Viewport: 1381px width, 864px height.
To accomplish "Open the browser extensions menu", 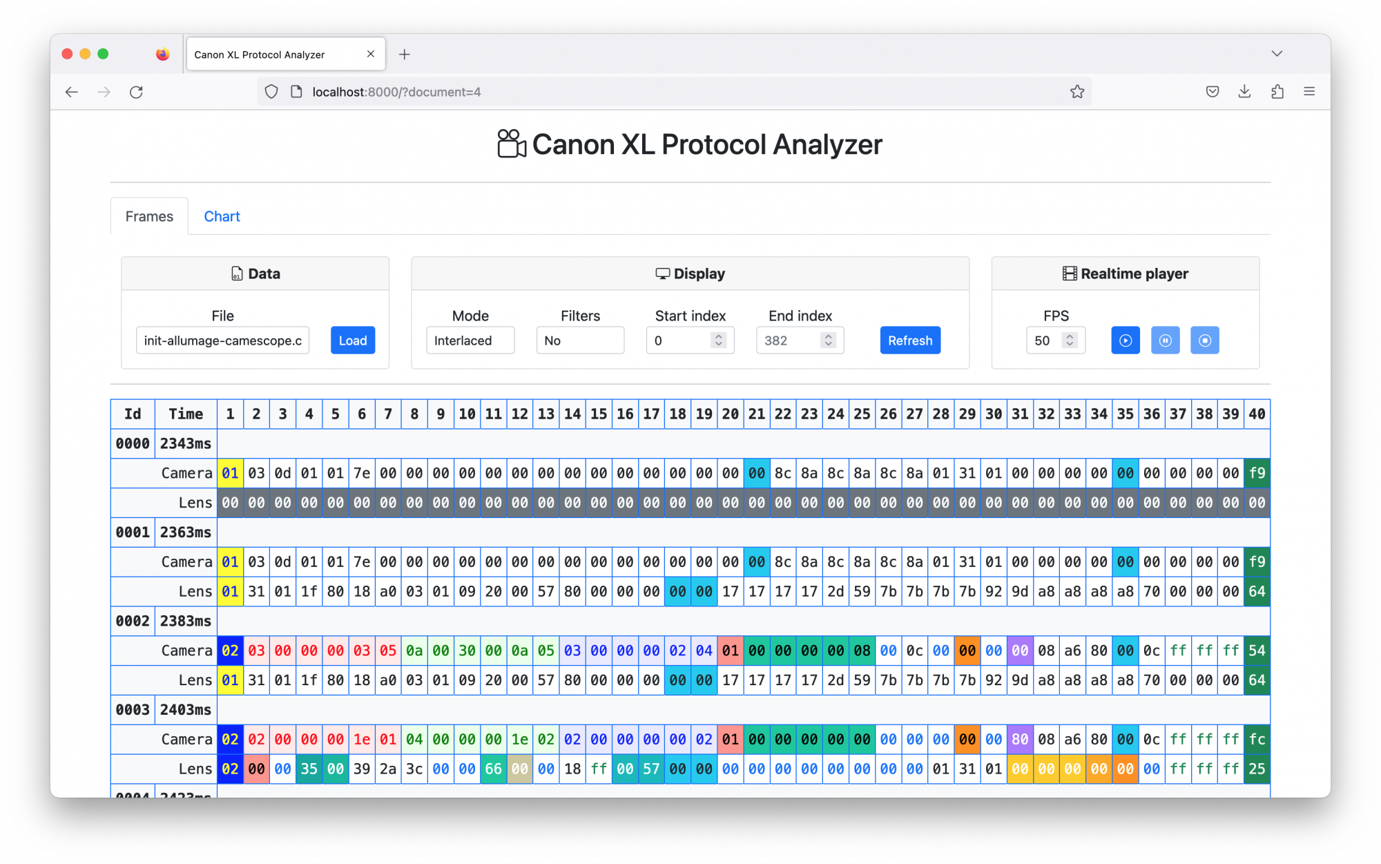I will pos(1277,91).
